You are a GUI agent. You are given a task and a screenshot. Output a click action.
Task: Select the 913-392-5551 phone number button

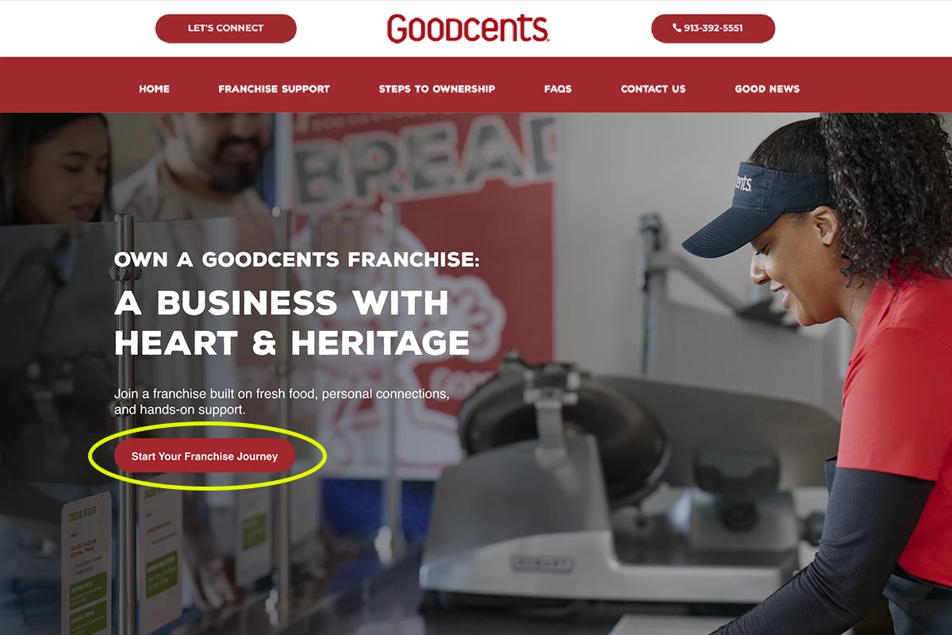712,28
